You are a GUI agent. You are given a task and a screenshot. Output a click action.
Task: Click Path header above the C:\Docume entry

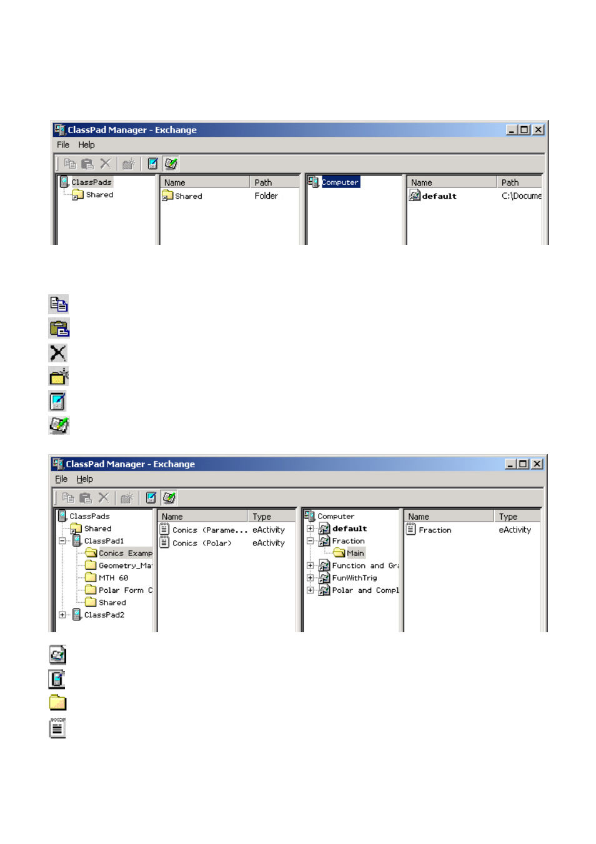tap(520, 182)
